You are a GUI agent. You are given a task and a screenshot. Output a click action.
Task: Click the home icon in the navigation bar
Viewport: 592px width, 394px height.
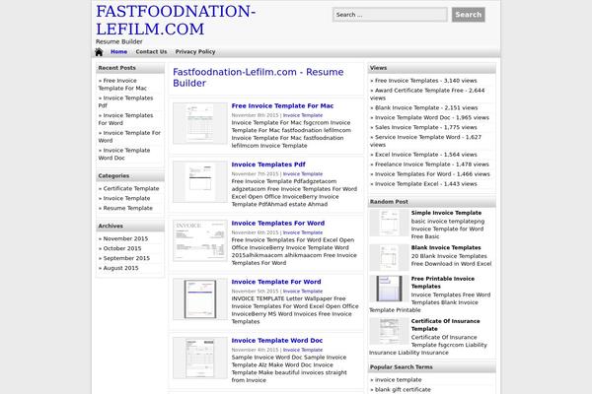(99, 52)
